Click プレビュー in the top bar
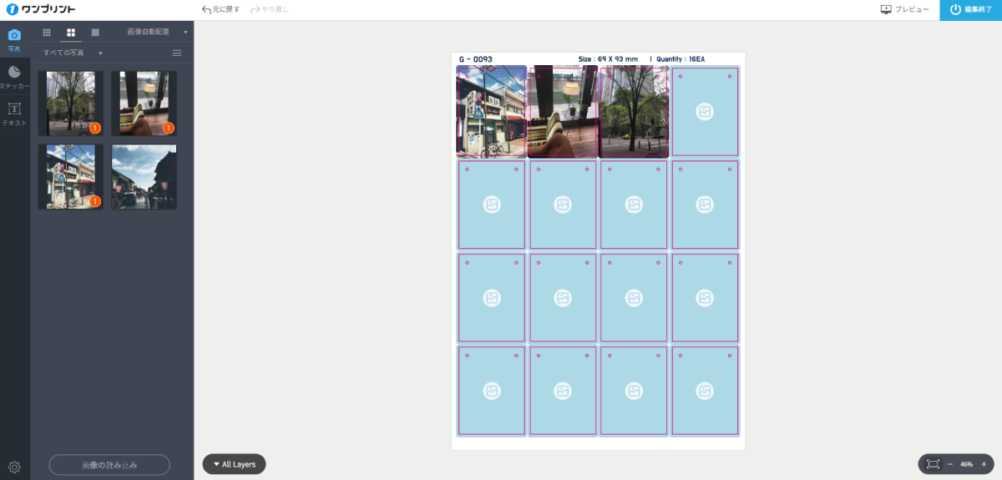The image size is (1002, 480). pos(904,9)
